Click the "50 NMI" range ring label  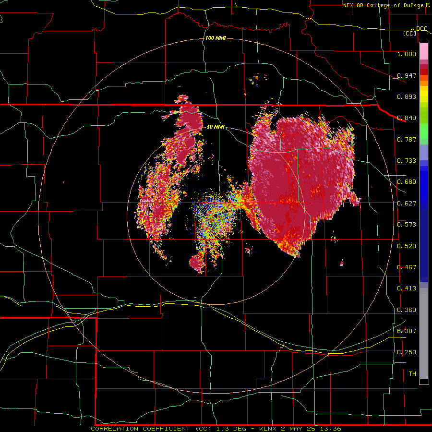click(x=216, y=127)
